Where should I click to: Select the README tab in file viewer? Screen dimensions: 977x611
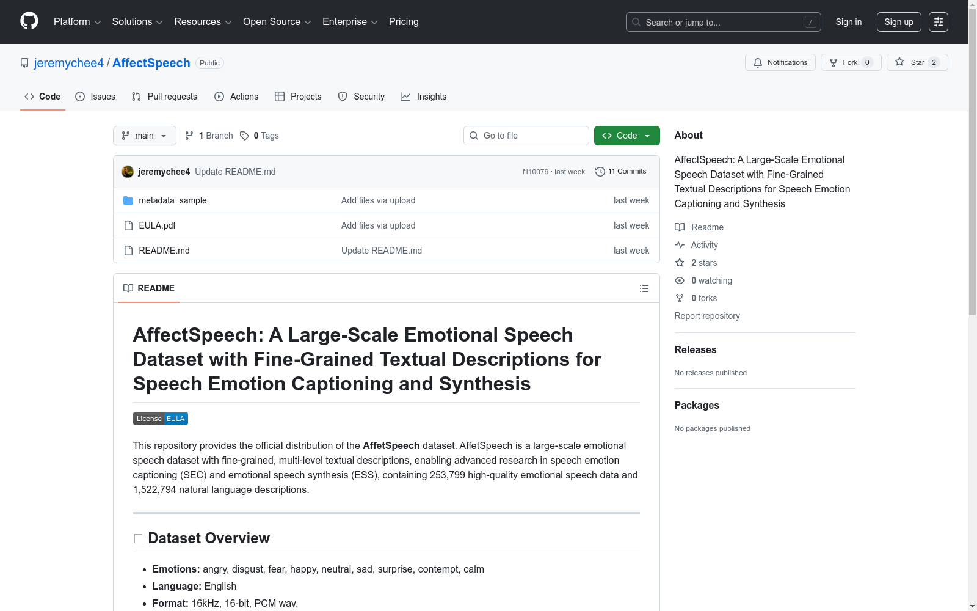tap(149, 288)
